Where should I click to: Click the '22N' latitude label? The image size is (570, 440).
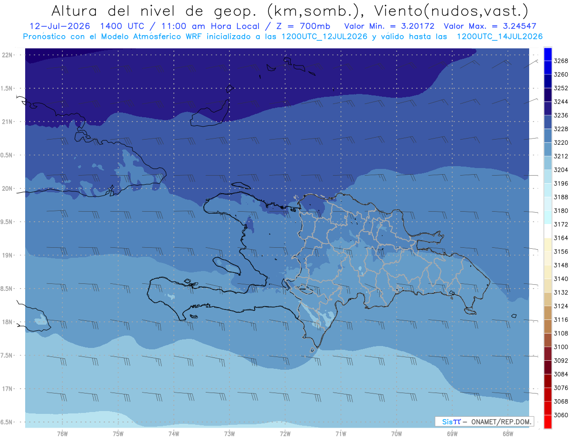coord(8,55)
